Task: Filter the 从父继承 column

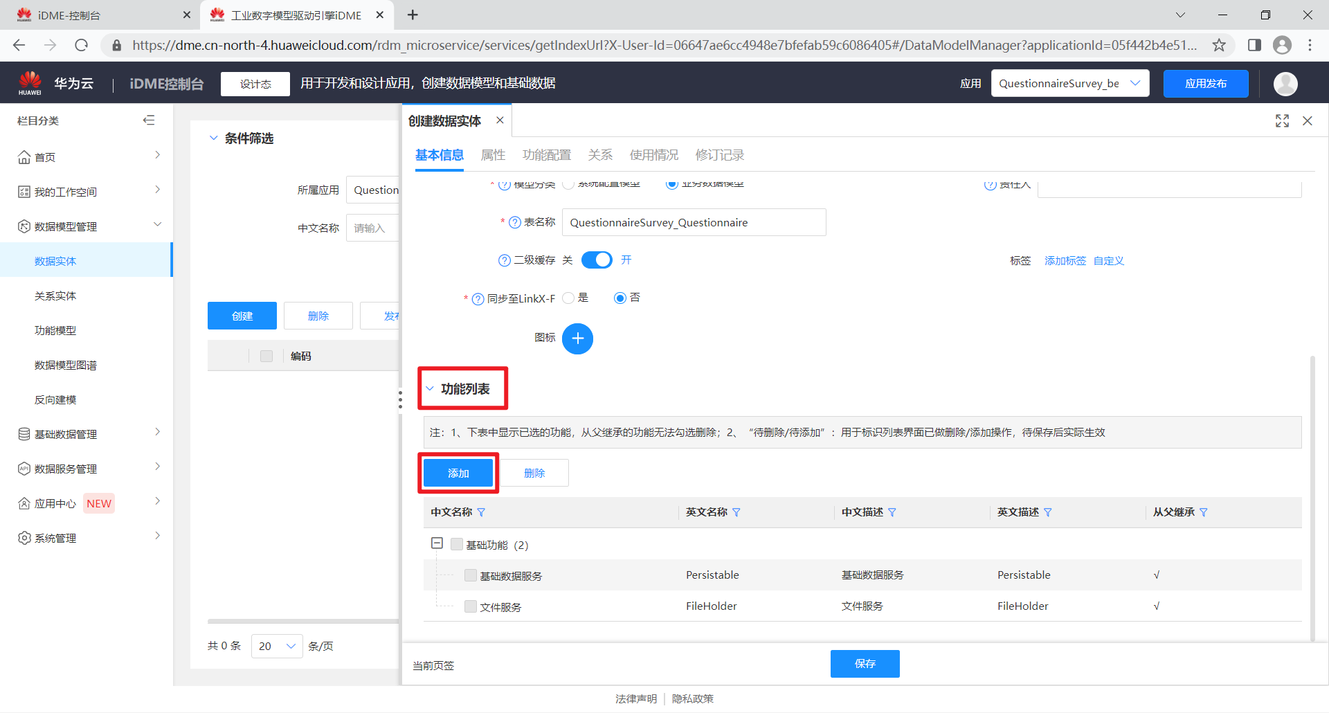Action: coord(1204,512)
